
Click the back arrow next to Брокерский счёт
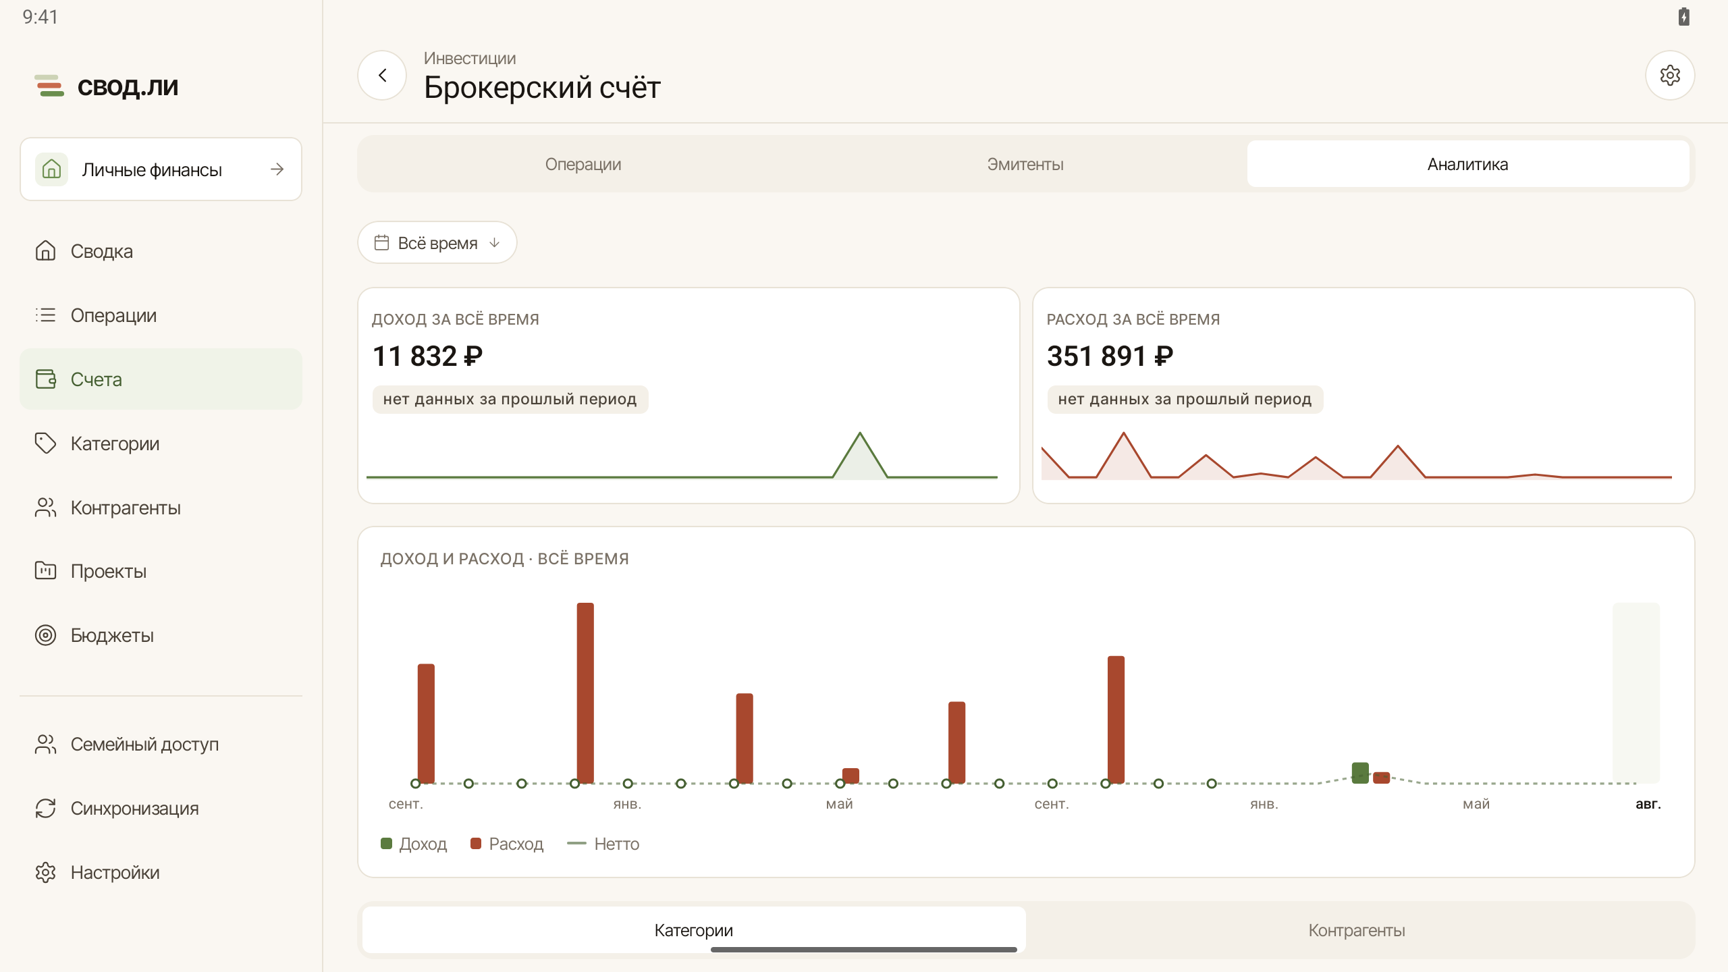pyautogui.click(x=382, y=75)
